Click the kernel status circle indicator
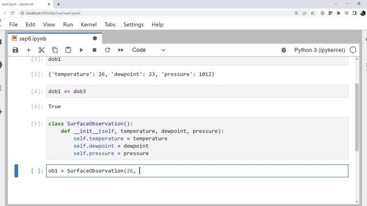This screenshot has height=206, width=367. click(353, 50)
